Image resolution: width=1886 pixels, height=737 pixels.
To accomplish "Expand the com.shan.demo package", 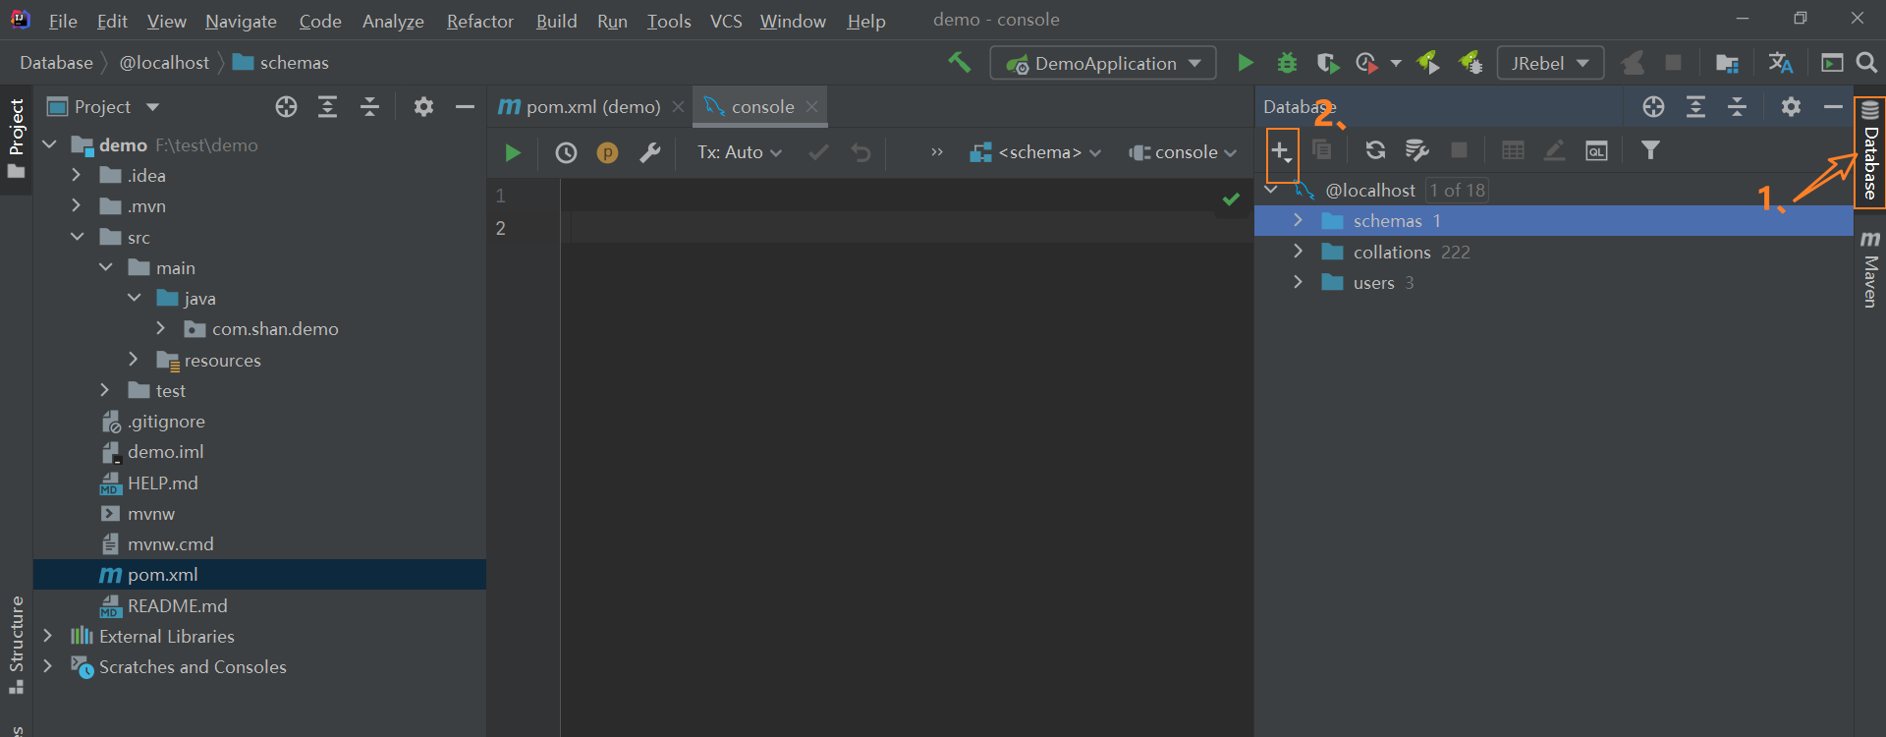I will pos(160,328).
